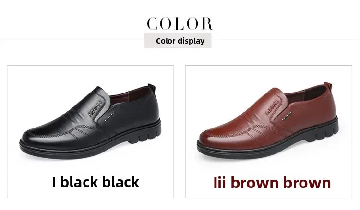The width and height of the screenshot is (360, 210).
Task: Click the logo emblem on brown shoe
Action: pyautogui.click(x=273, y=107)
